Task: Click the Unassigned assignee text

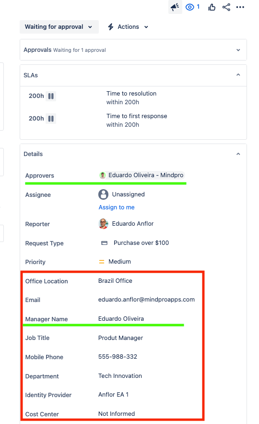Action: pyautogui.click(x=128, y=194)
